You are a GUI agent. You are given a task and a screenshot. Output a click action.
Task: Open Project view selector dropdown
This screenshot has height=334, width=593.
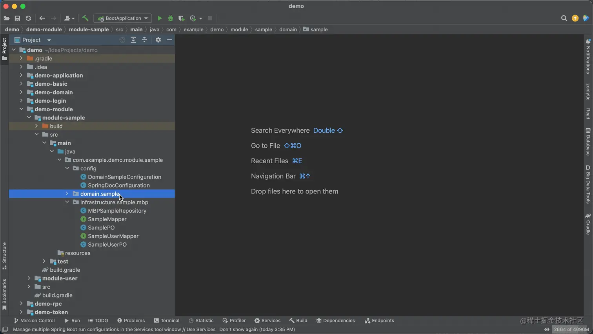pyautogui.click(x=49, y=40)
